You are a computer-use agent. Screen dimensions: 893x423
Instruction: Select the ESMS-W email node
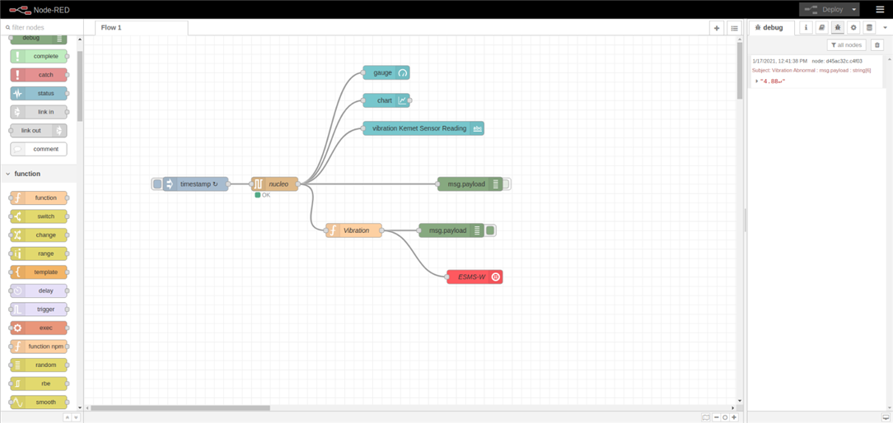tap(475, 277)
